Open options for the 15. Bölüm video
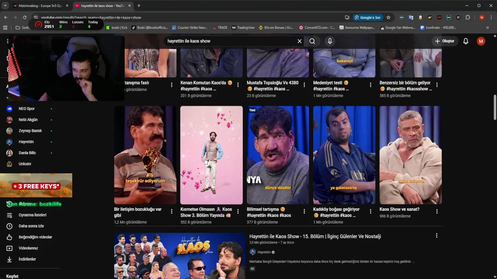This screenshot has height=279, width=497. click(436, 236)
